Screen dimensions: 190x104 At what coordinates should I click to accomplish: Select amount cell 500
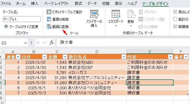click(x=57, y=93)
